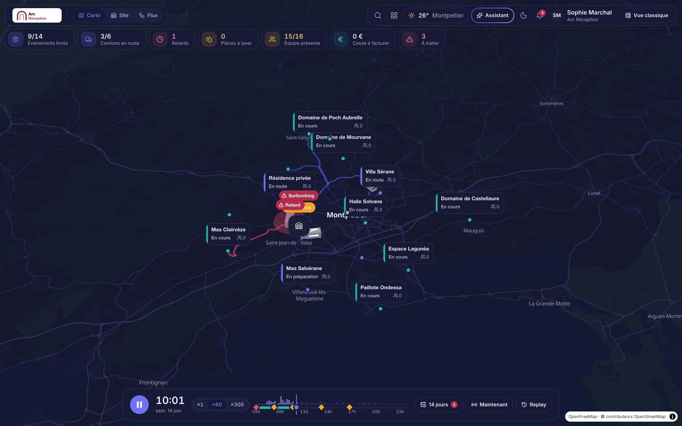Viewport: 682px width, 426px height.
Task: Open the grid apps icon
Action: (x=394, y=15)
